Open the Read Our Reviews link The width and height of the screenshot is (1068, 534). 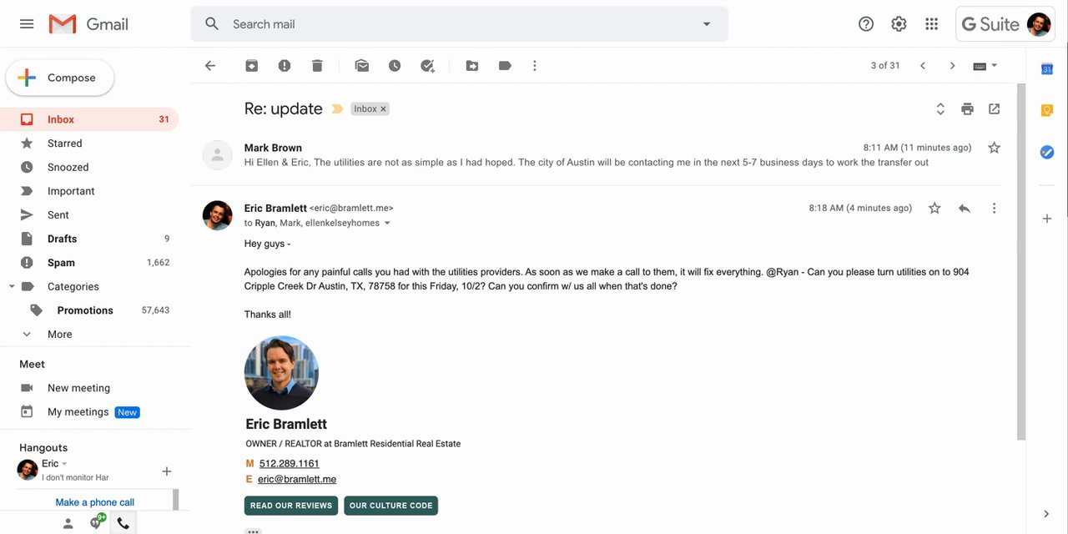291,506
